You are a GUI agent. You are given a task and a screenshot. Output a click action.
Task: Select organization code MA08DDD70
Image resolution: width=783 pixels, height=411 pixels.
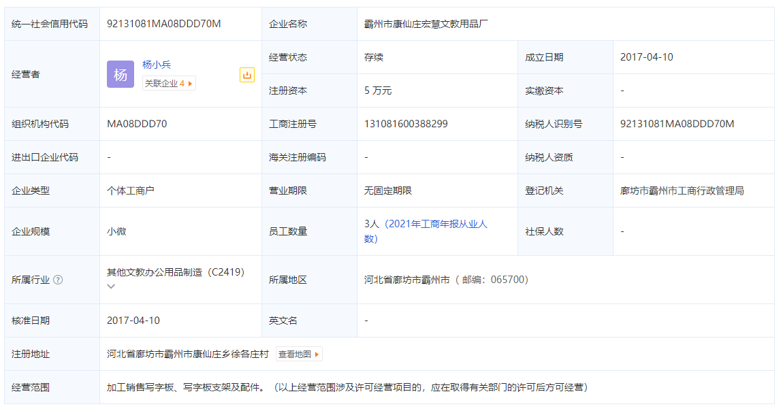[x=137, y=125]
